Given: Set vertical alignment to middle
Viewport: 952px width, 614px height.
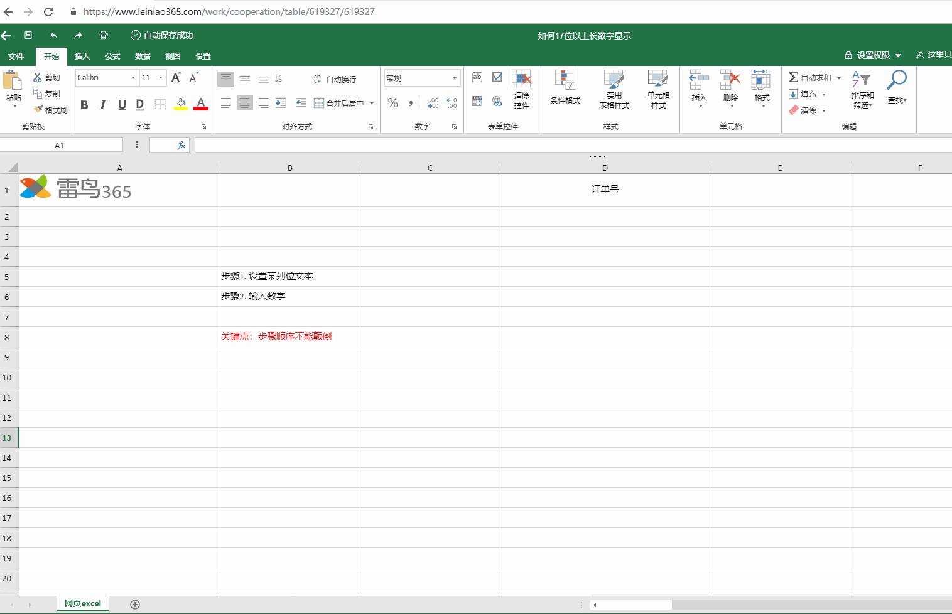Looking at the screenshot, I should (245, 78).
